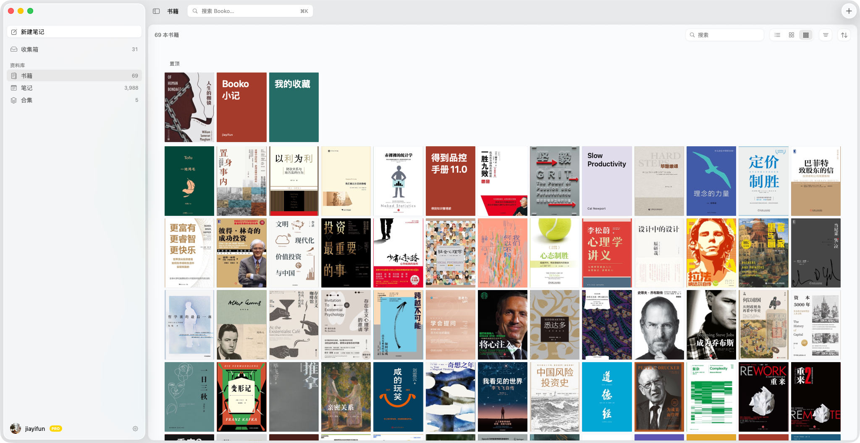Screen dimensions: 860x443
Task: Focus the 搜索 Booko search bar
Action: point(250,11)
